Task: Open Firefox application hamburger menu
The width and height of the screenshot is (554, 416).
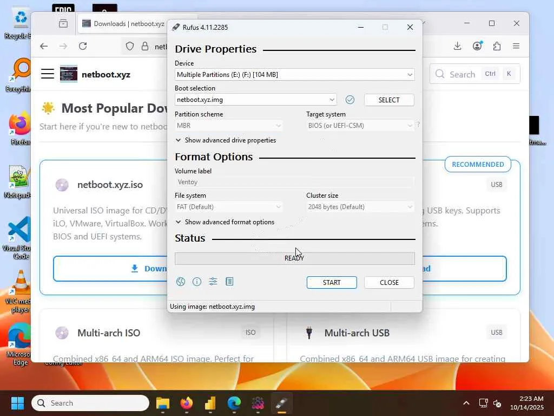Action: pos(516,46)
